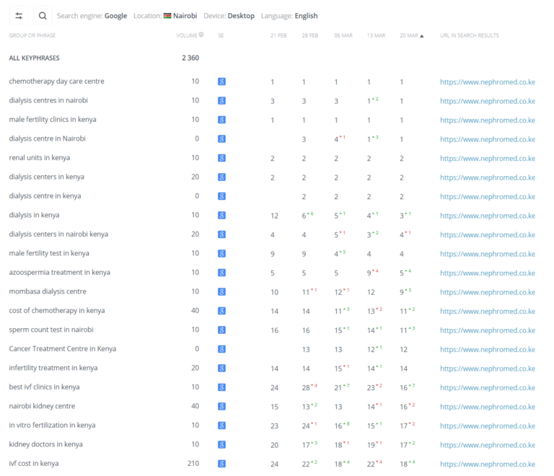Click volume value 210 for ivf cost

click(x=193, y=463)
